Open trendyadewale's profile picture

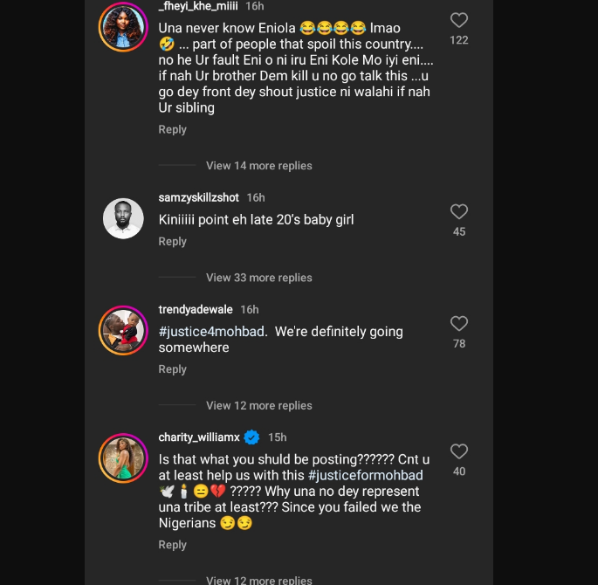123,330
